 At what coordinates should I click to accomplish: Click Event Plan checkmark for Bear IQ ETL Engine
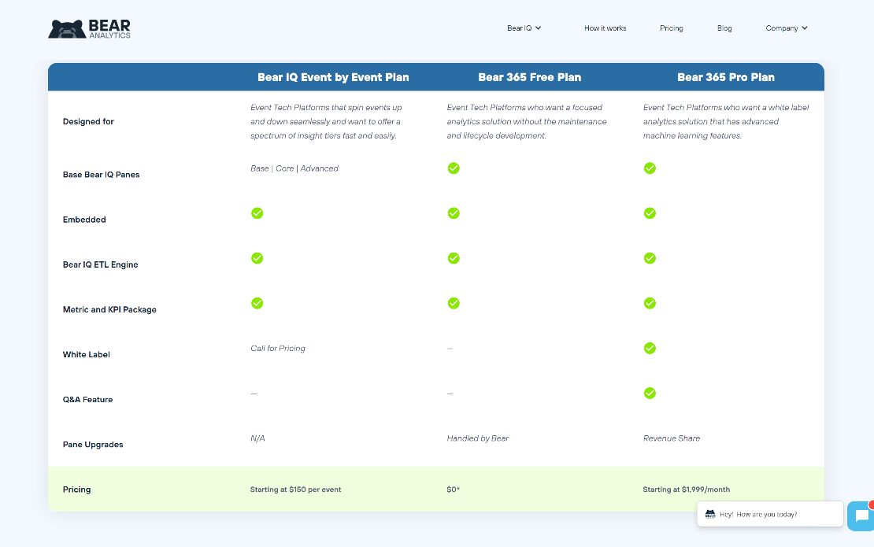257,258
